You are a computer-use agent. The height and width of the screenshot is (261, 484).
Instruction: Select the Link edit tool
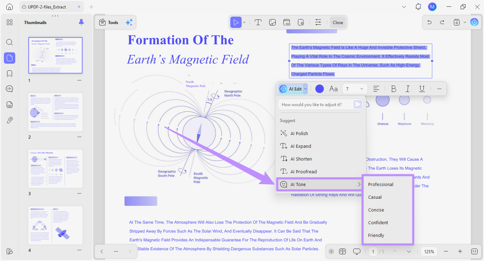(287, 22)
